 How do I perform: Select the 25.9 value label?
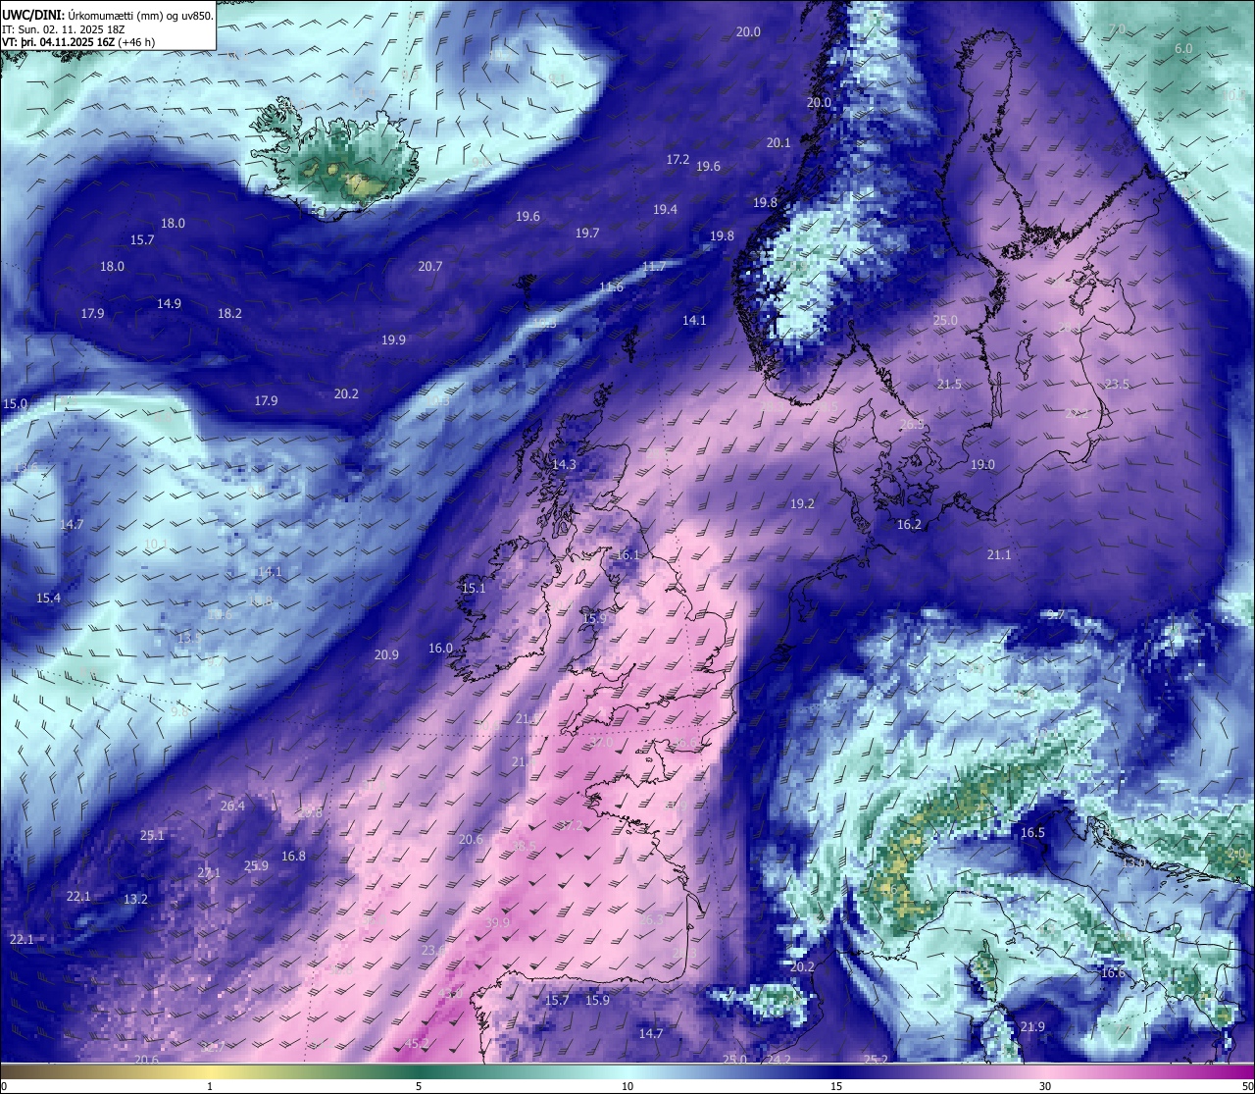[256, 865]
